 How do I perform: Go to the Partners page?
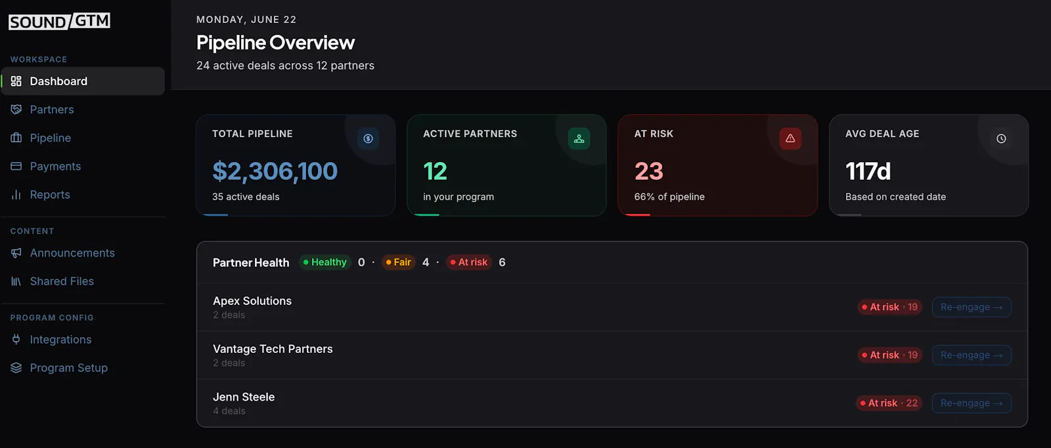(83, 110)
